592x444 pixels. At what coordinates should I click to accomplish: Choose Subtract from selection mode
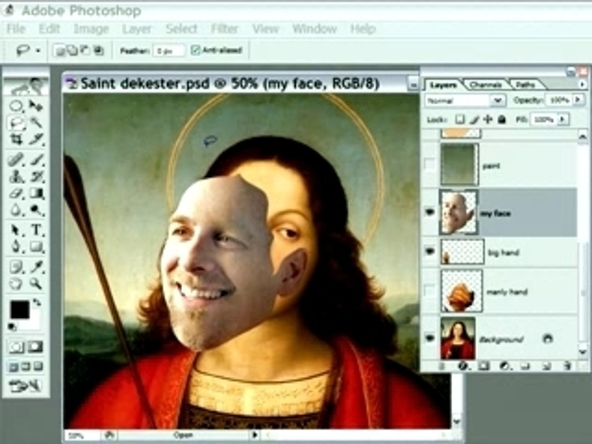(x=86, y=51)
